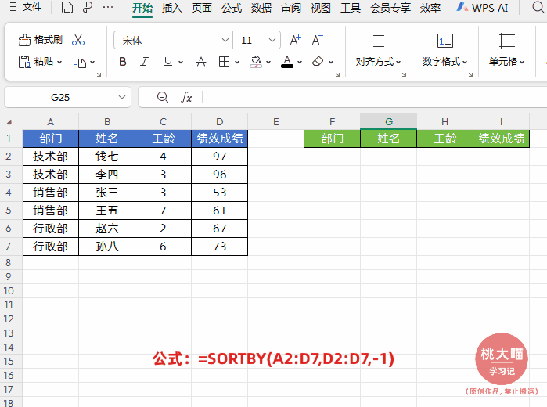Viewport: 547px width, 407px height.
Task: Open alignment group dialog launcher arrow
Action: click(x=404, y=74)
